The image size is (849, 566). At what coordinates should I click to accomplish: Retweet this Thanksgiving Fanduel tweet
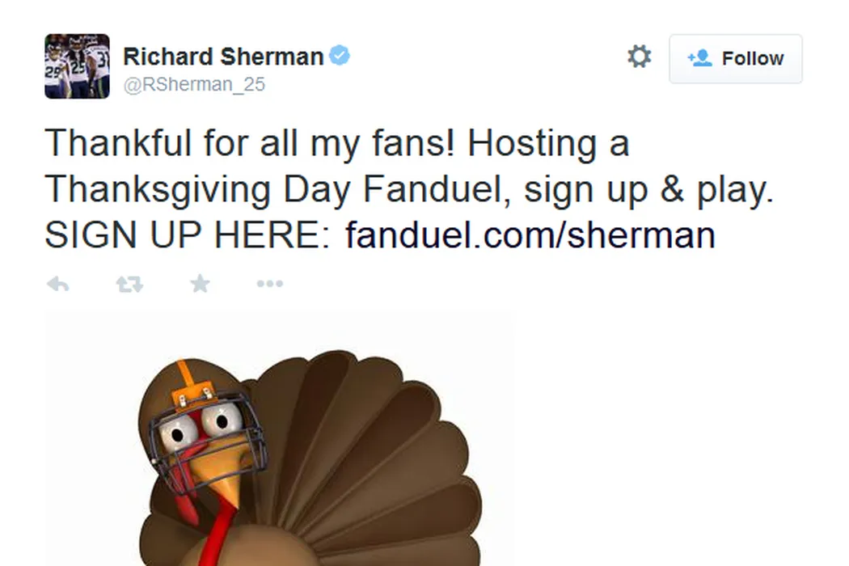(129, 284)
